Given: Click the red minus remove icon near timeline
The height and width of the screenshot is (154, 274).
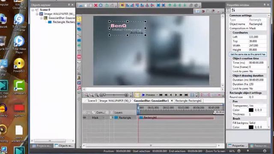Looking at the screenshot, I should tap(219, 95).
